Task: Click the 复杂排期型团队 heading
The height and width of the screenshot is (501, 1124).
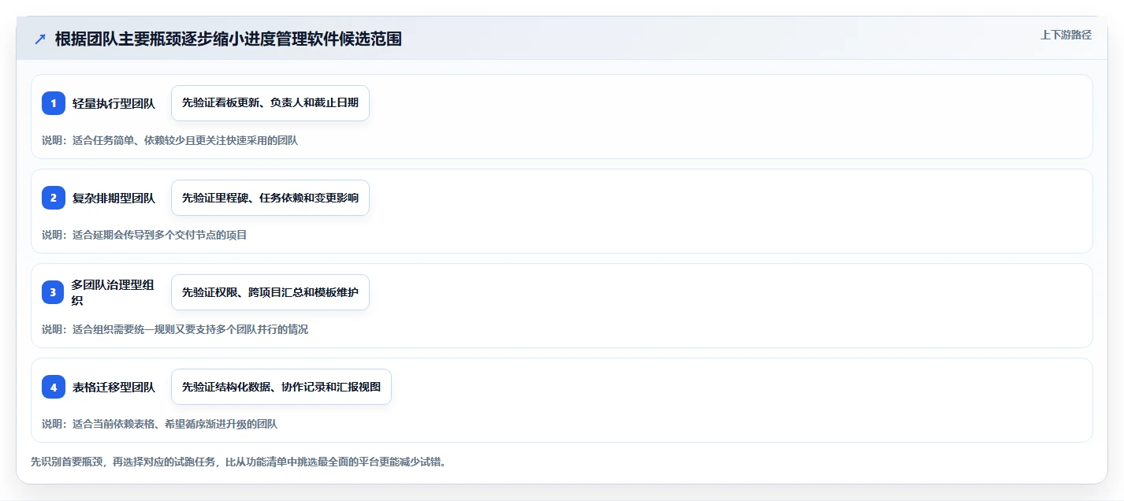Action: coord(114,198)
